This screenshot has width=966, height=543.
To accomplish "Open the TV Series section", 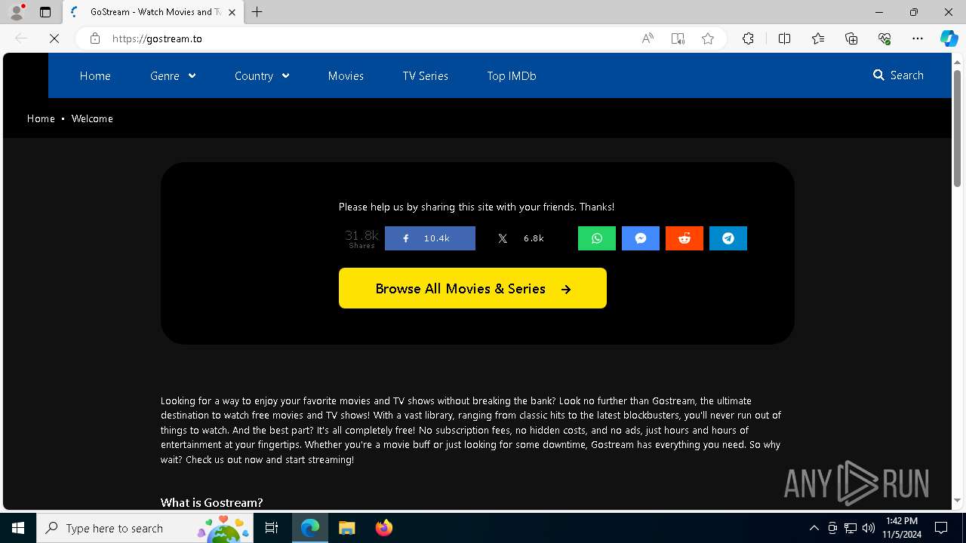I will click(426, 75).
